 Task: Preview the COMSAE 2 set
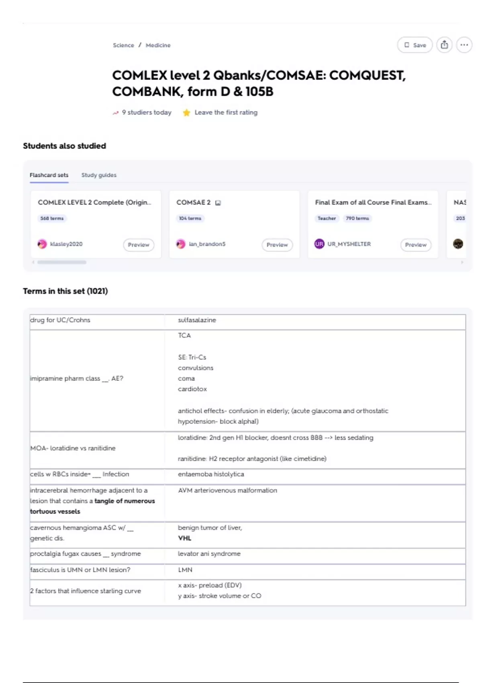pyautogui.click(x=277, y=245)
